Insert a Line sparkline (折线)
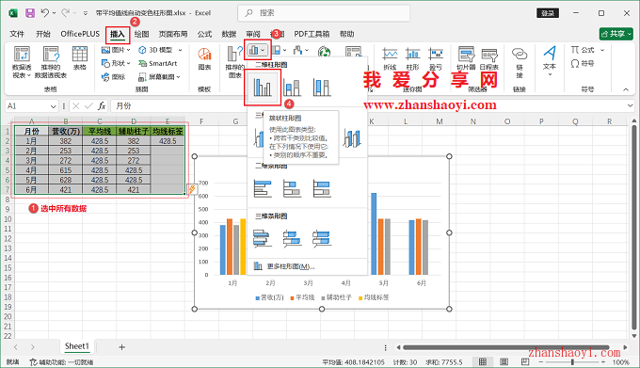This screenshot has width=640, height=368. (x=390, y=58)
